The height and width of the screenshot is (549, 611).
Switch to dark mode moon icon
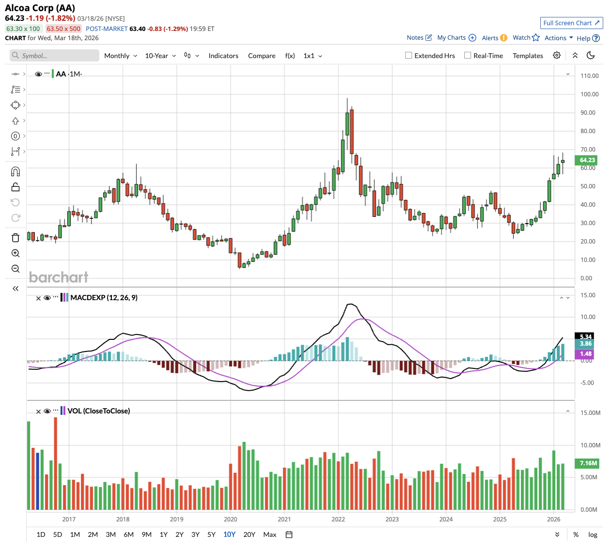[x=591, y=55]
